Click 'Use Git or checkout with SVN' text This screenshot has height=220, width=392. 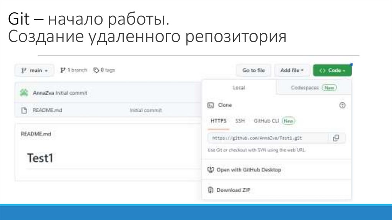pos(256,150)
